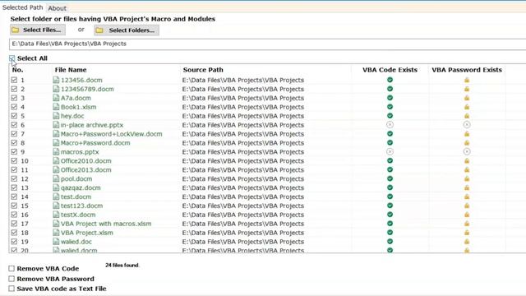Click the password lock icon for VBA Project with macros.xlsm
Viewport: 526px width, 296px height.
(x=467, y=224)
